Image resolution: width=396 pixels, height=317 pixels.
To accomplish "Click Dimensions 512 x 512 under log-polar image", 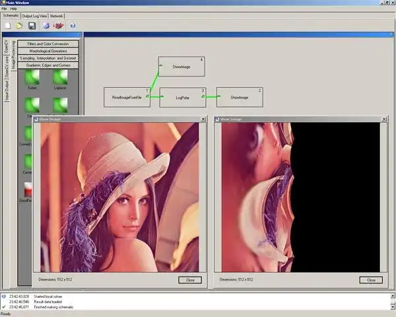I will coord(236,279).
